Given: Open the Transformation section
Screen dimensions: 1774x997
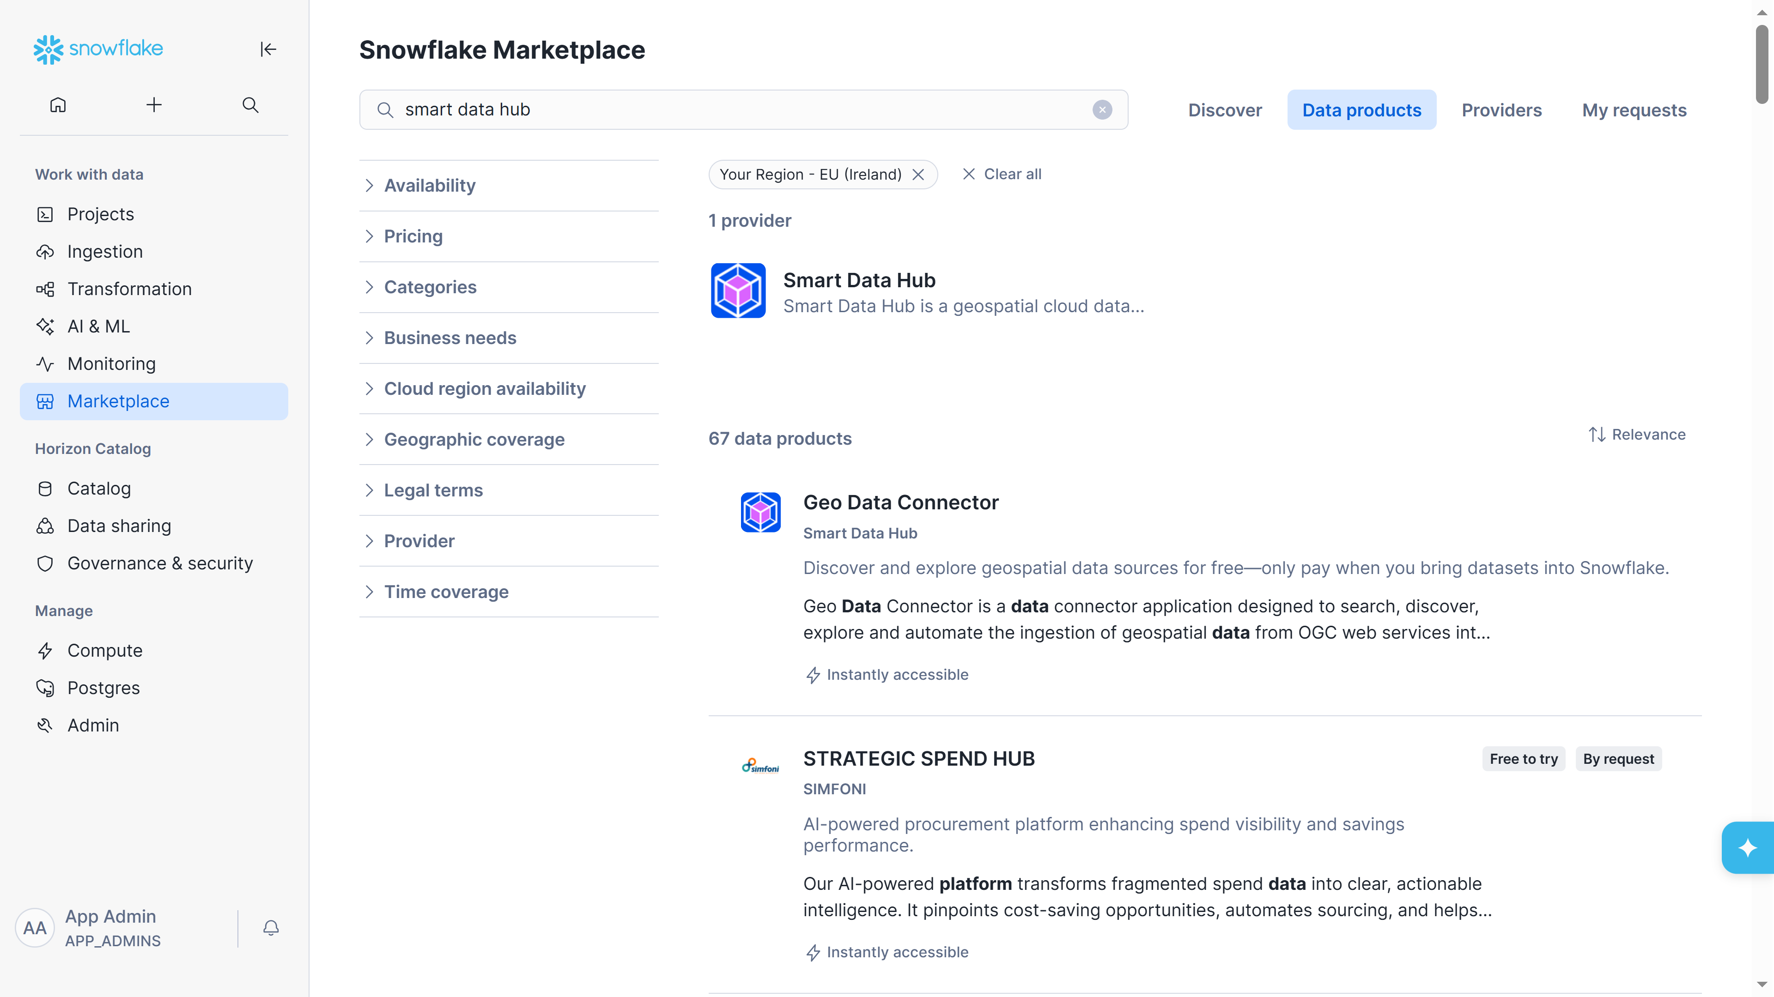Looking at the screenshot, I should point(154,289).
